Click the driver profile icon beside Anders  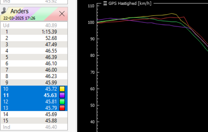tap(4, 11)
